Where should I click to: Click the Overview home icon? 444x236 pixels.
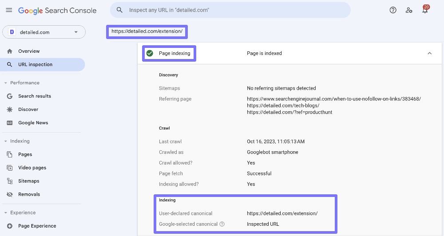10,51
